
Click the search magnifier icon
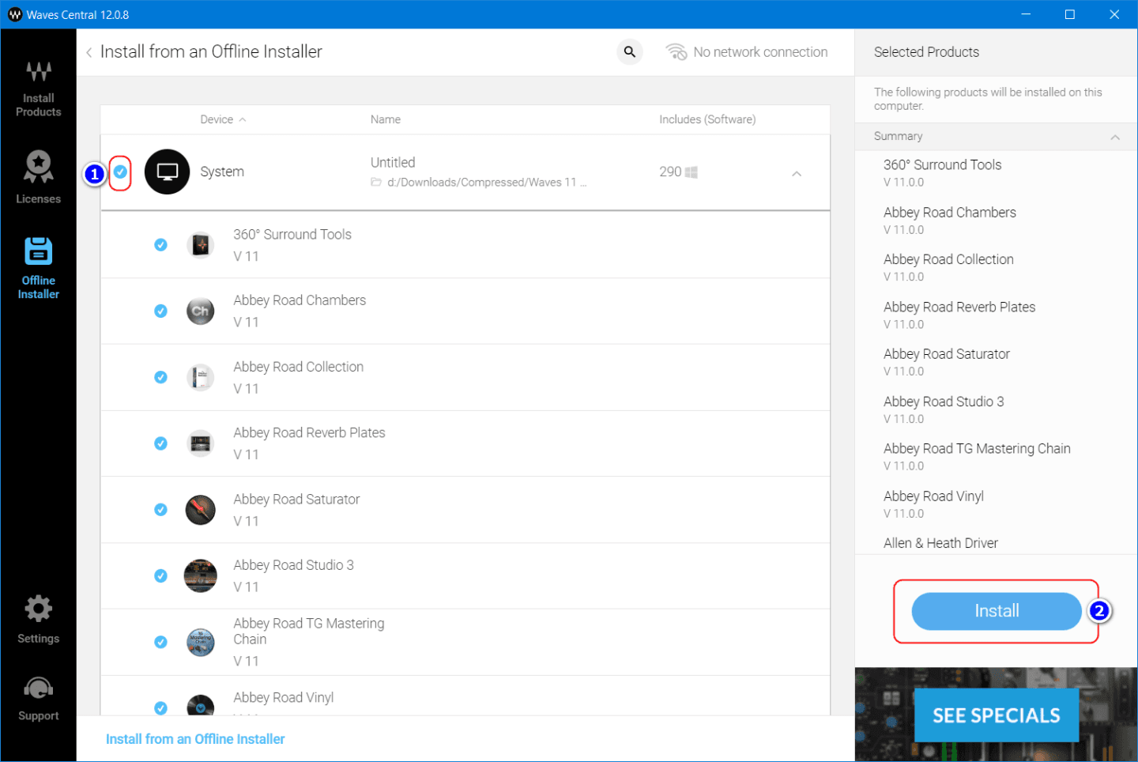(630, 52)
